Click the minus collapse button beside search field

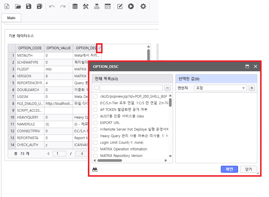pyautogui.click(x=168, y=88)
